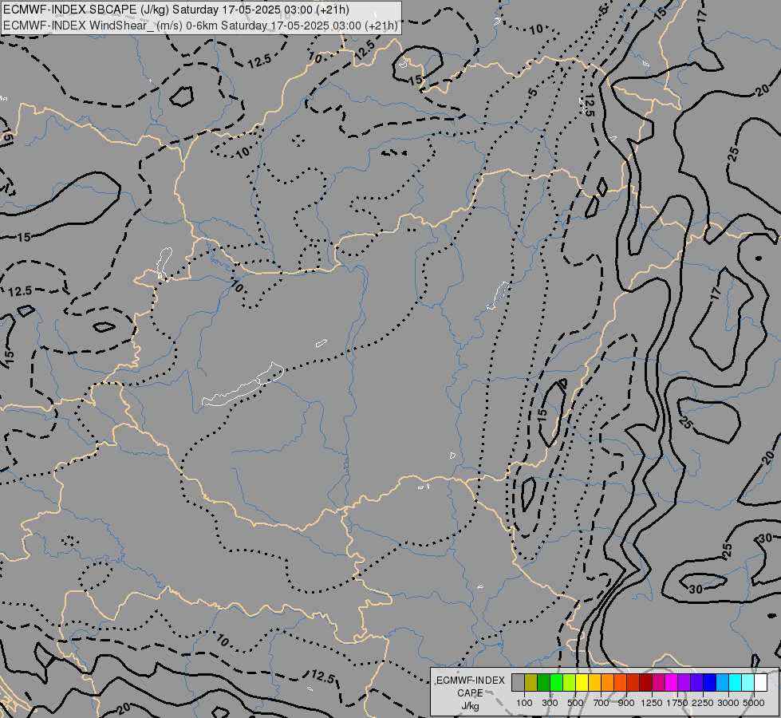Click the gray swatch in CAPE legend
The width and height of the screenshot is (781, 718).
tap(518, 682)
